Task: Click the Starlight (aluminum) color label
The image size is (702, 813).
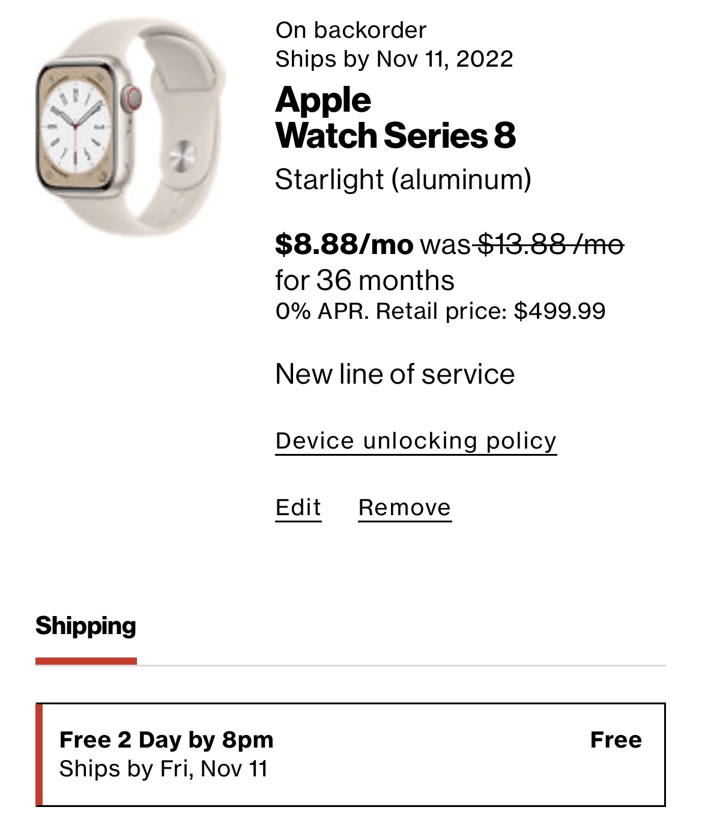Action: pyautogui.click(x=403, y=180)
